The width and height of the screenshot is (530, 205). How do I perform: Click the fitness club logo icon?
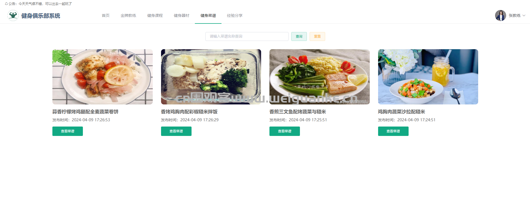(x=13, y=15)
